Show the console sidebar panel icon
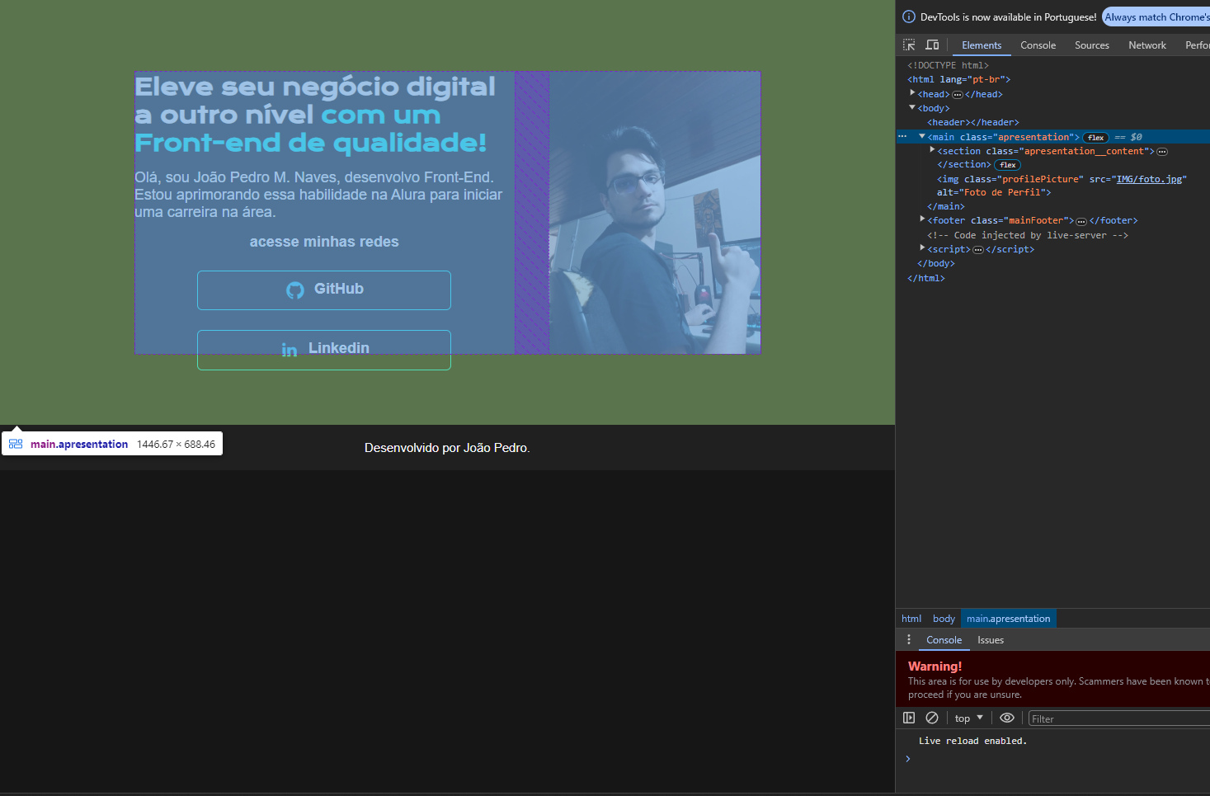 (x=909, y=718)
